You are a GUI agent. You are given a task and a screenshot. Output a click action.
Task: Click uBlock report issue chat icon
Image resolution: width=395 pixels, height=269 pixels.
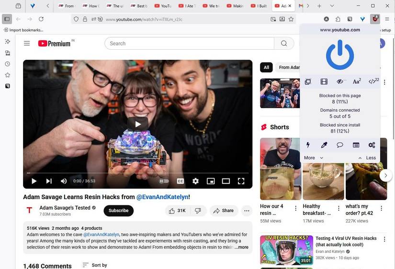point(339,145)
